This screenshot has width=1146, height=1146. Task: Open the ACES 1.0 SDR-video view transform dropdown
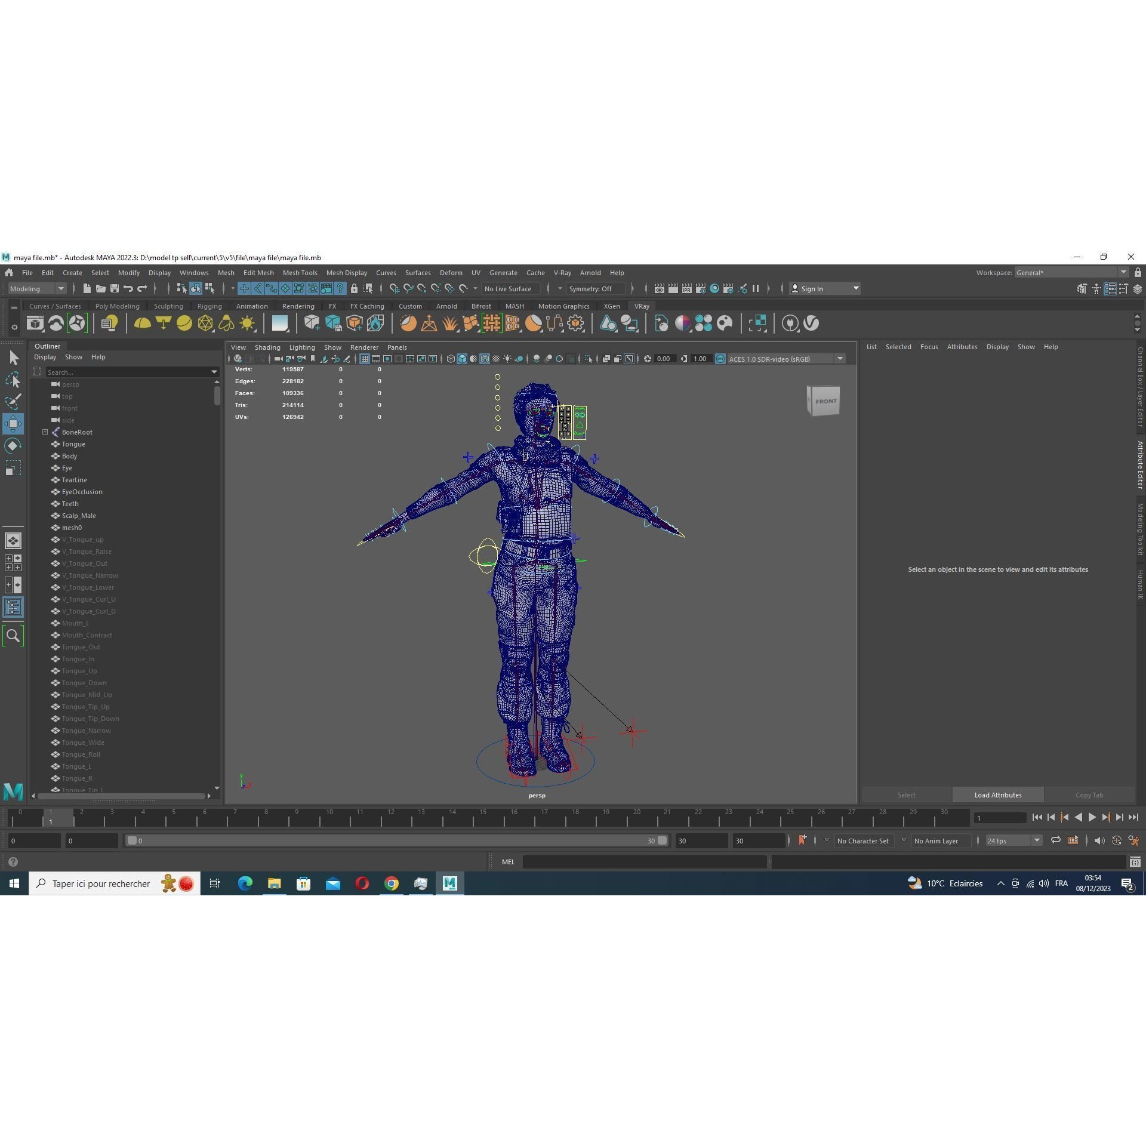pyautogui.click(x=786, y=359)
